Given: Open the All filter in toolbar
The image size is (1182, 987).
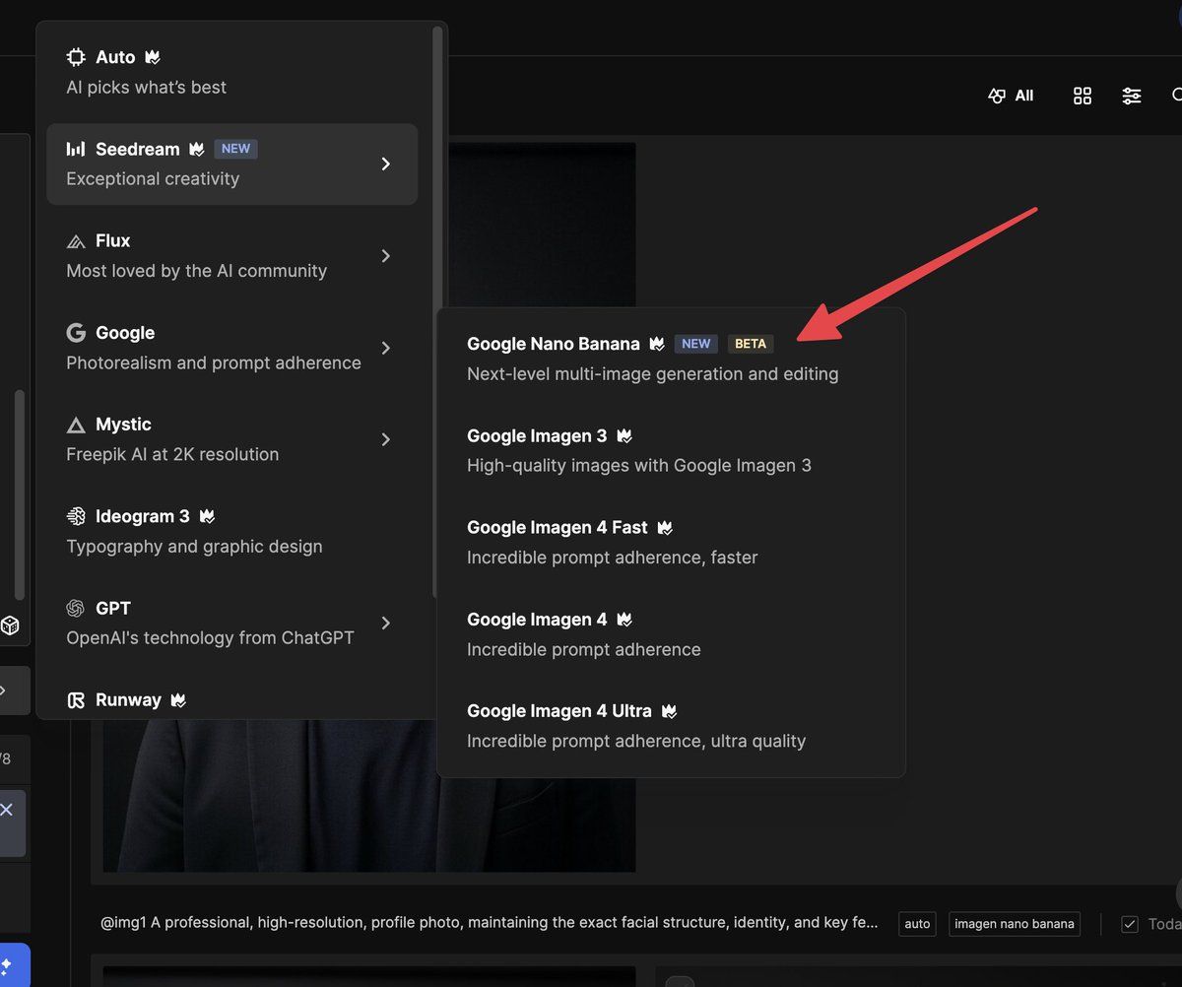Looking at the screenshot, I should coord(1011,96).
